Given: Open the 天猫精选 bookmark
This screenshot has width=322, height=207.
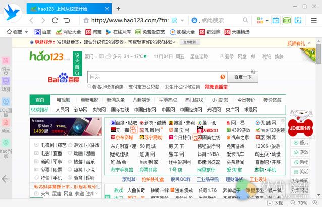Looking at the screenshot, I should pos(237,32).
